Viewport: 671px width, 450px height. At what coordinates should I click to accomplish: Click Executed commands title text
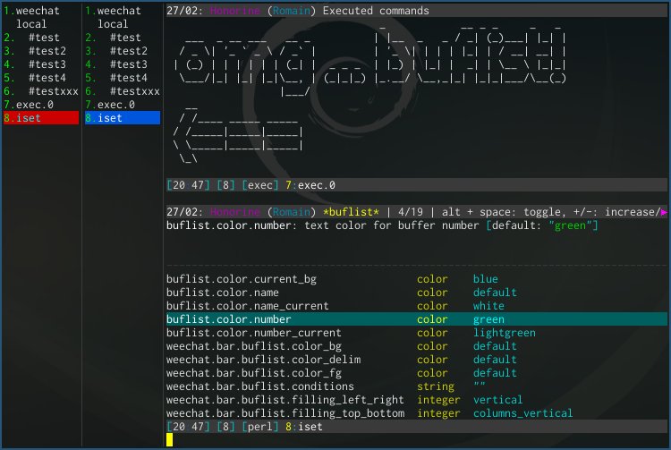click(376, 11)
